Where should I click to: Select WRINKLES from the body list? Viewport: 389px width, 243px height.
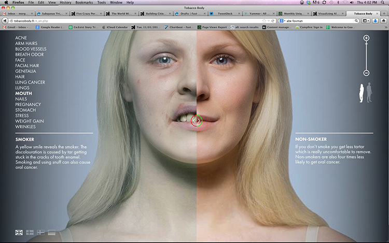click(25, 126)
